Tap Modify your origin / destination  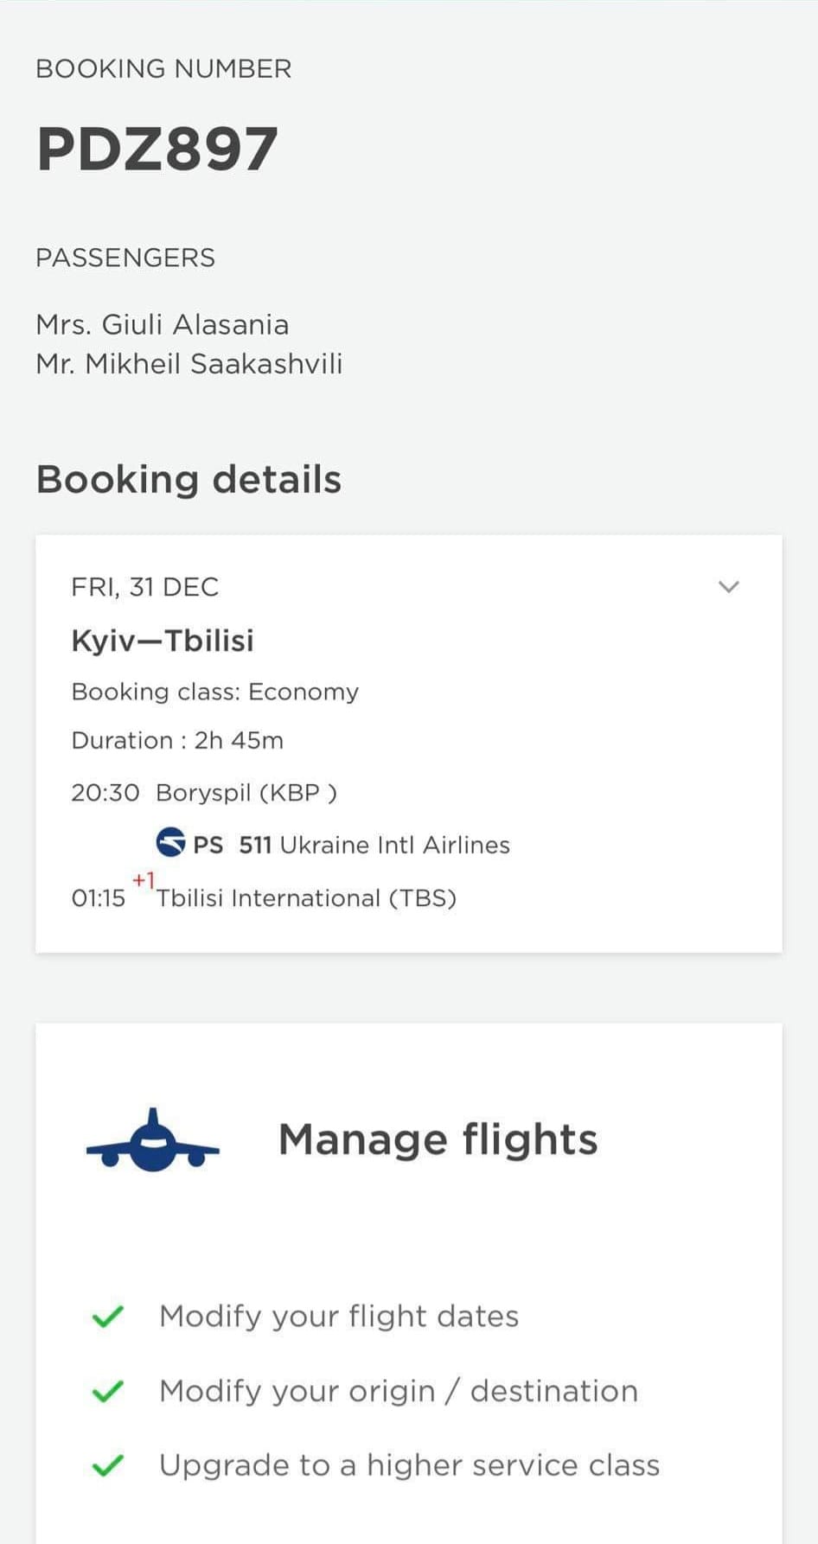tap(399, 1391)
